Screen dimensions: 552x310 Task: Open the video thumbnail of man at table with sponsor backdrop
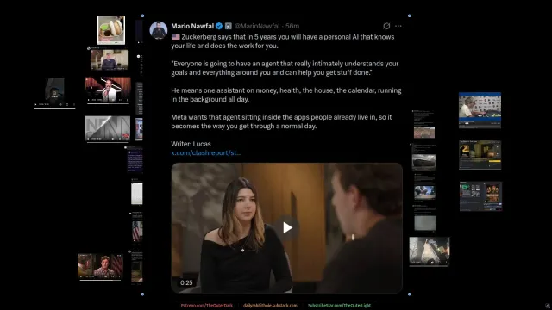tap(480, 110)
